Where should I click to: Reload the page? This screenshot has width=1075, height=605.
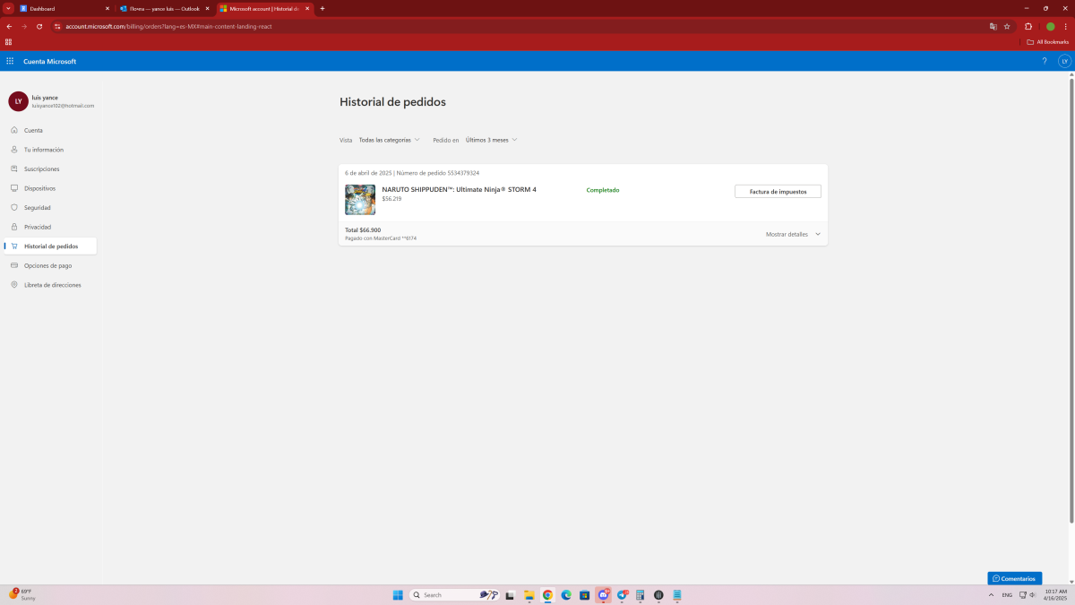(x=39, y=26)
